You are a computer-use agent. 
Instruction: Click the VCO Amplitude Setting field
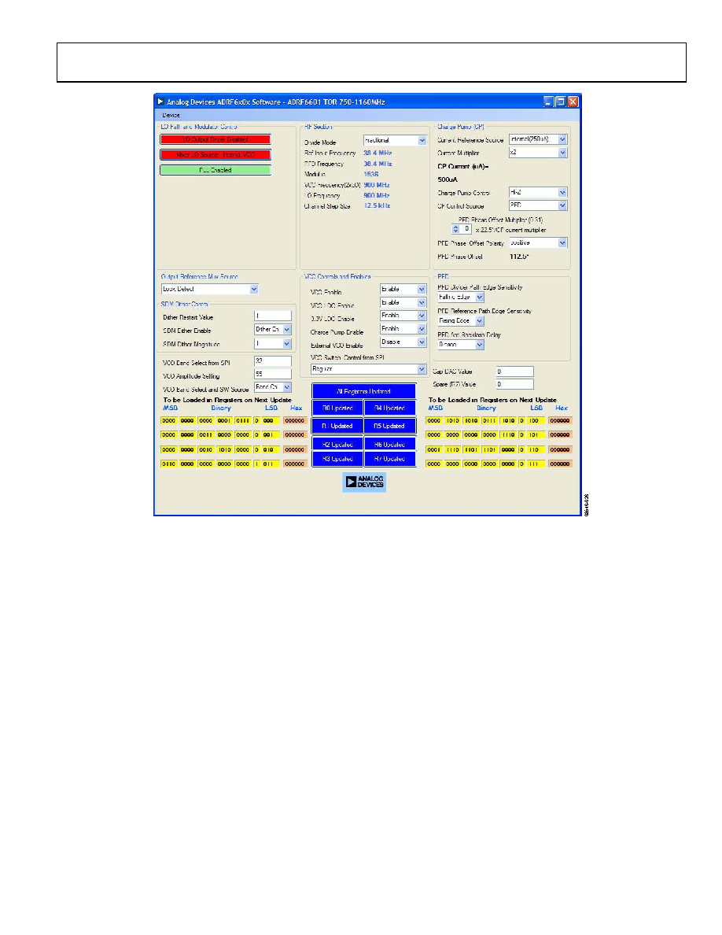[x=273, y=374]
